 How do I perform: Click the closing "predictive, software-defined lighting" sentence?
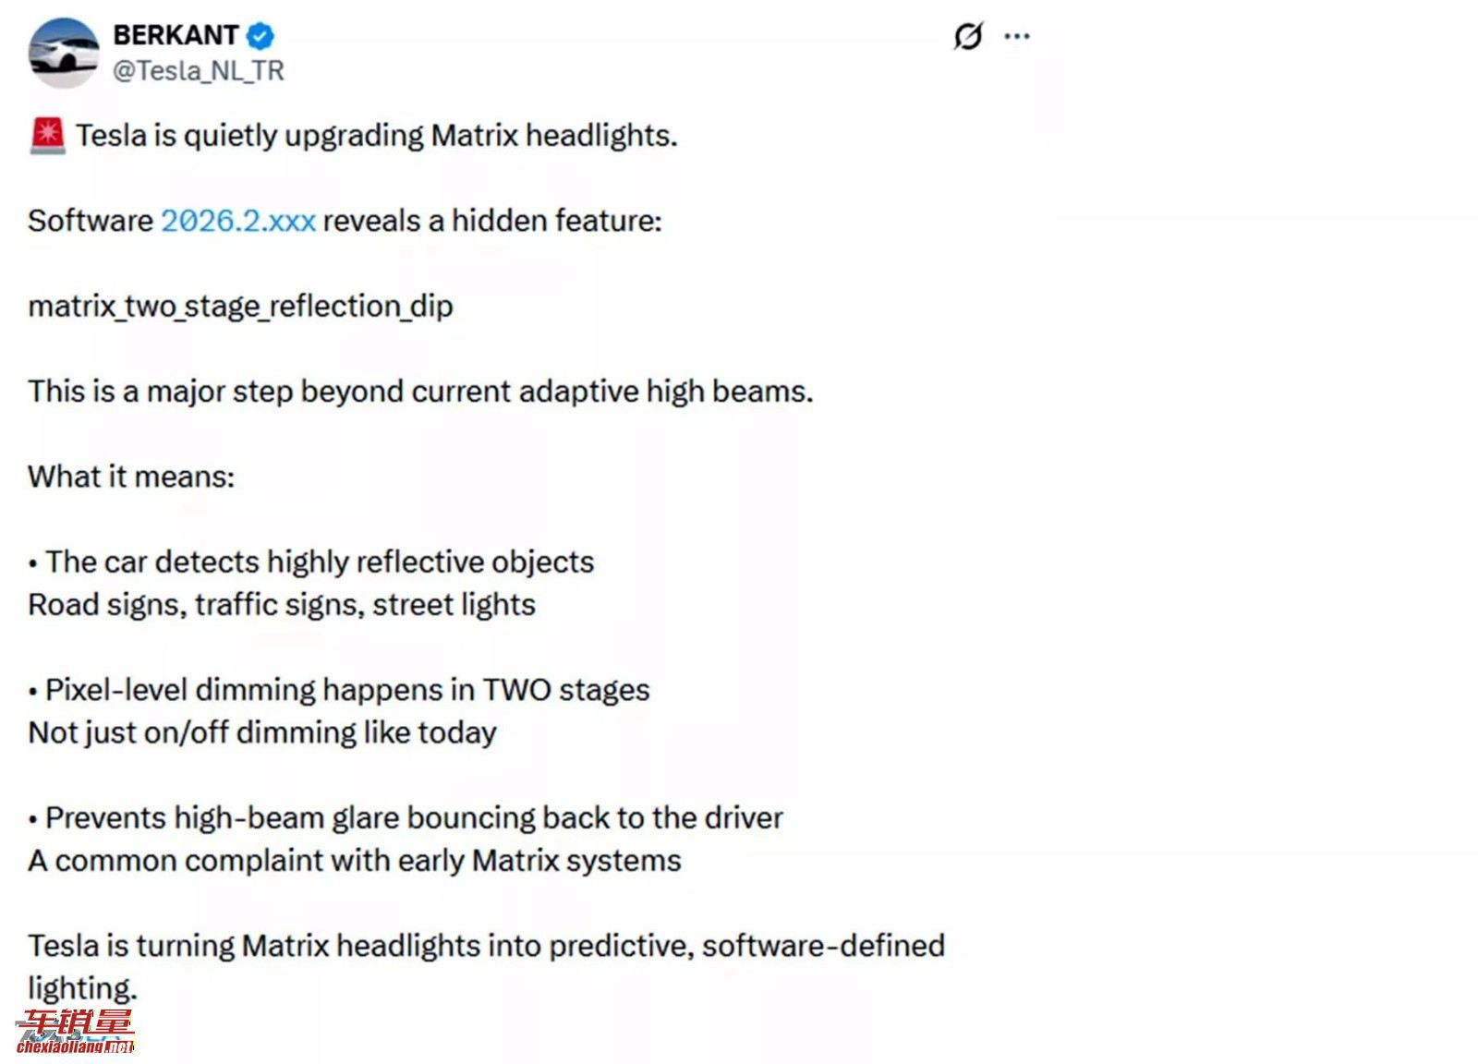[486, 947]
